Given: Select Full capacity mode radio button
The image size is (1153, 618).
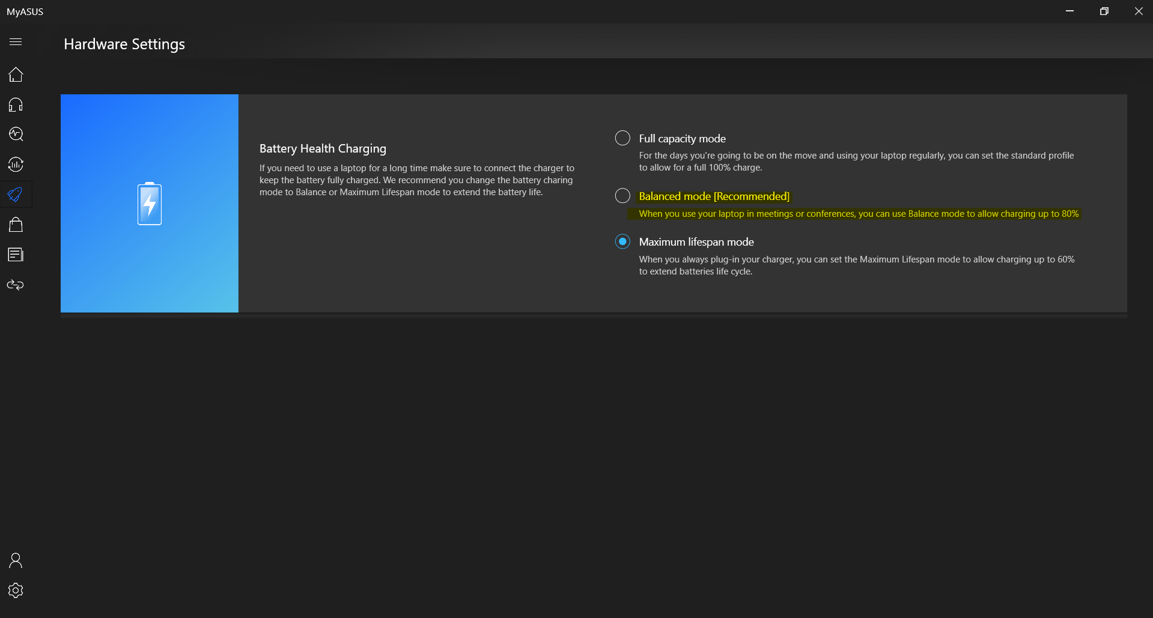Looking at the screenshot, I should [622, 138].
